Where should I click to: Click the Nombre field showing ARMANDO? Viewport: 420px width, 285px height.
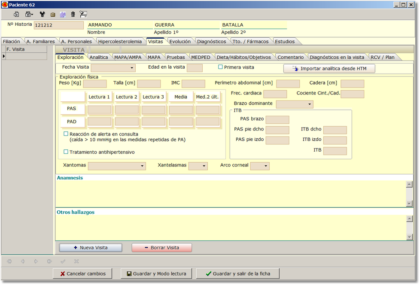[x=120, y=25]
